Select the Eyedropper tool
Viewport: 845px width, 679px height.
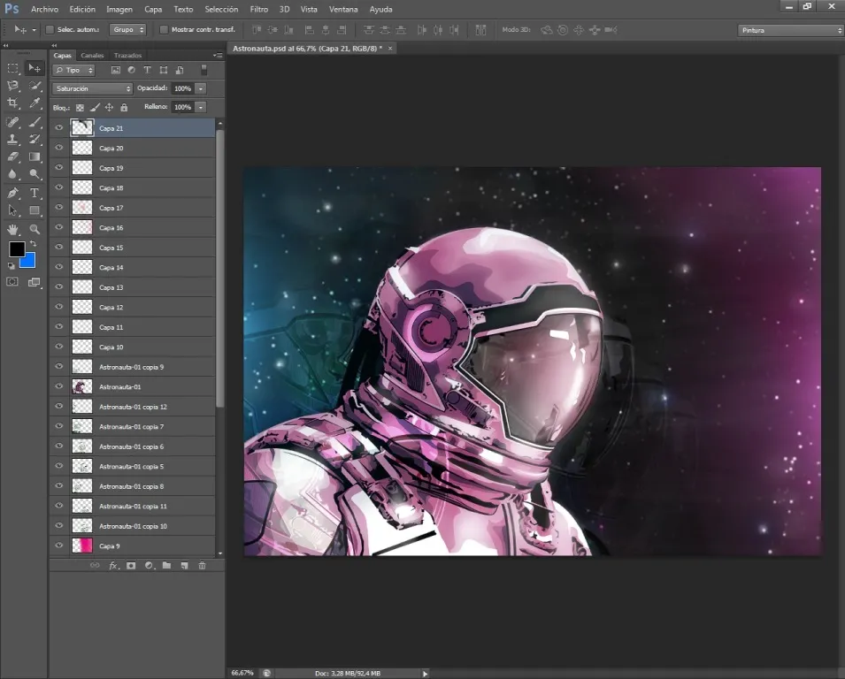pyautogui.click(x=35, y=103)
